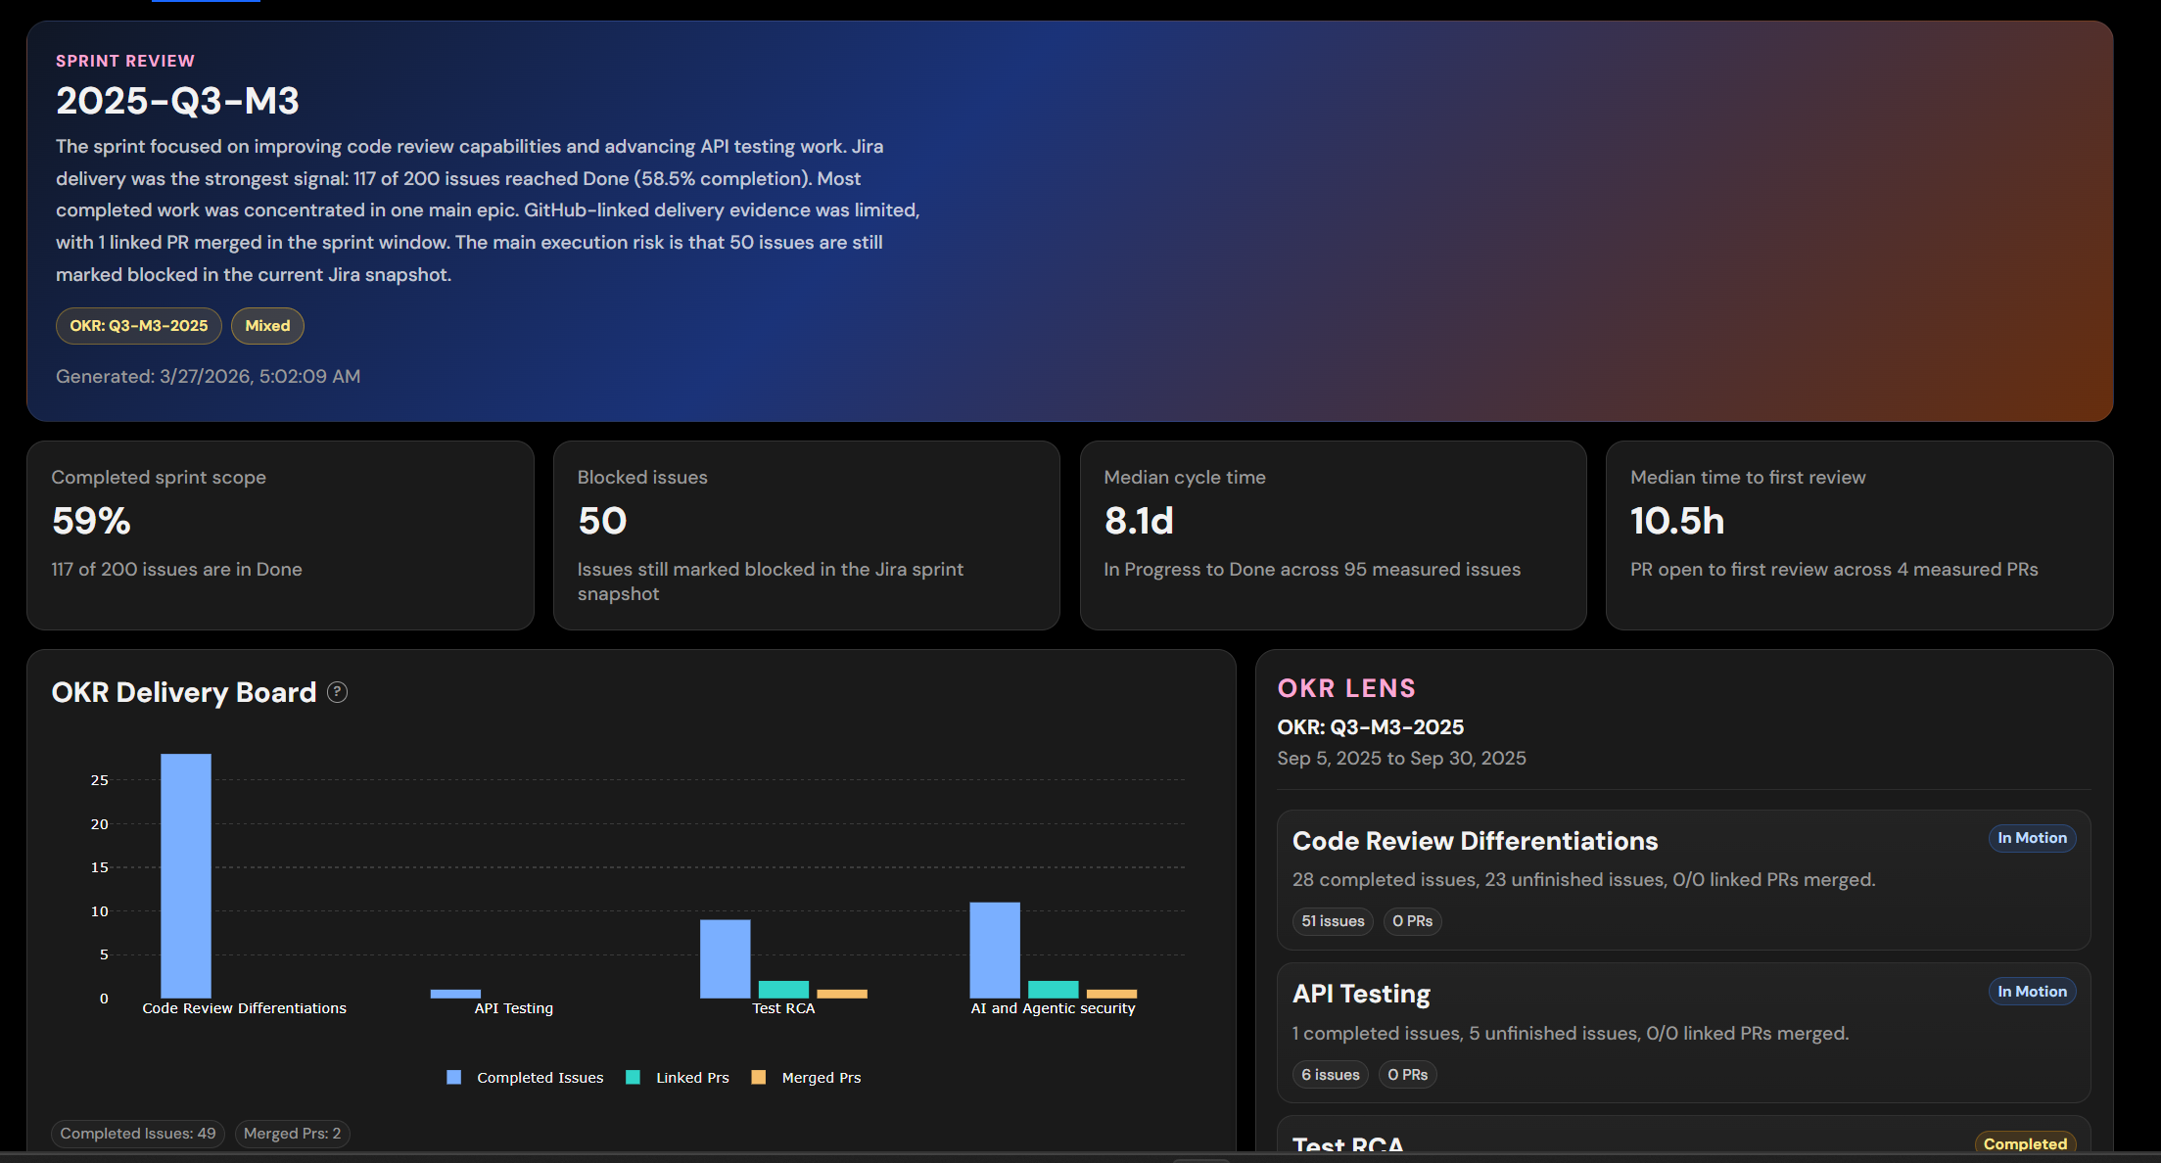Image resolution: width=2161 pixels, height=1163 pixels.
Task: Select the OKR: Q3-M3-2025 badge
Action: point(139,326)
